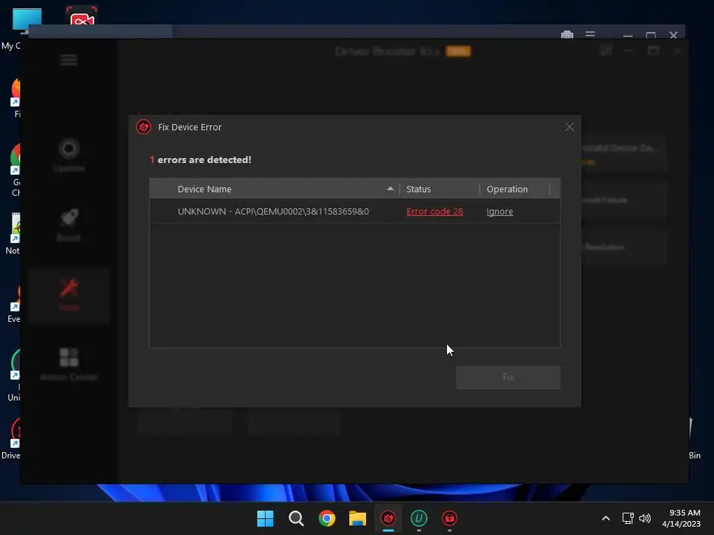Select the UNKNOWN - ACPI\QEMU0002 device row

click(x=355, y=212)
